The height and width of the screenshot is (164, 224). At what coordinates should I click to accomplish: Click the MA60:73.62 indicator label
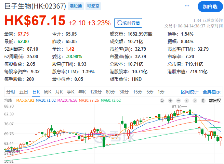click(111, 100)
